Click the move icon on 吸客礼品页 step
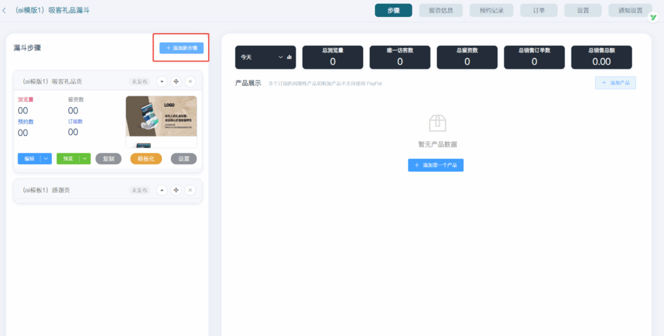This screenshot has height=336, width=664. tap(176, 82)
